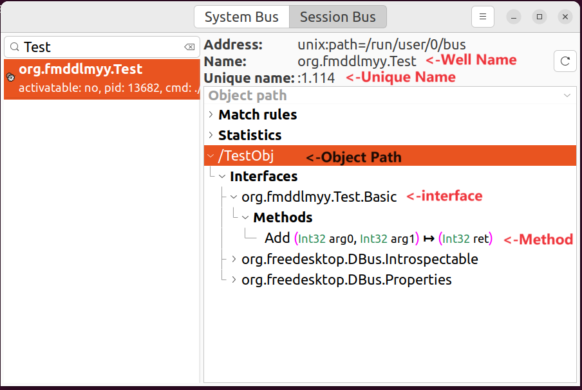Viewport: 582px width, 390px height.
Task: Click into the search field containing Test
Action: (97, 47)
